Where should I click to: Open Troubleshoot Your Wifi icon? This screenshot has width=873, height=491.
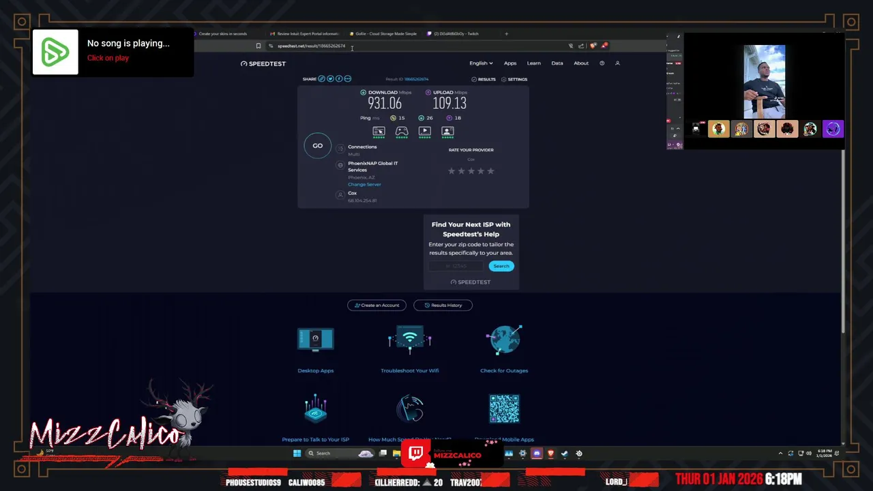tap(410, 339)
